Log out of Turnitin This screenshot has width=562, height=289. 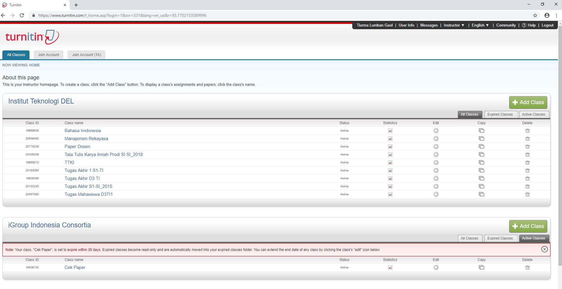[x=547, y=25]
